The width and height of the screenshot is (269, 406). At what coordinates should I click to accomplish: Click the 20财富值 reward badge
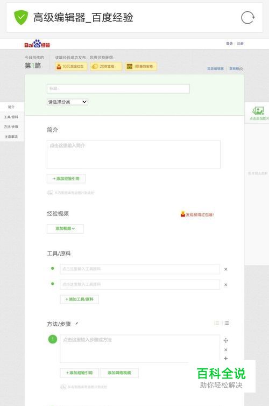point(106,66)
